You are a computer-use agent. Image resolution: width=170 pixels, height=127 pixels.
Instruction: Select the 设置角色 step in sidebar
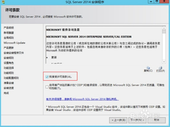pos(9,63)
